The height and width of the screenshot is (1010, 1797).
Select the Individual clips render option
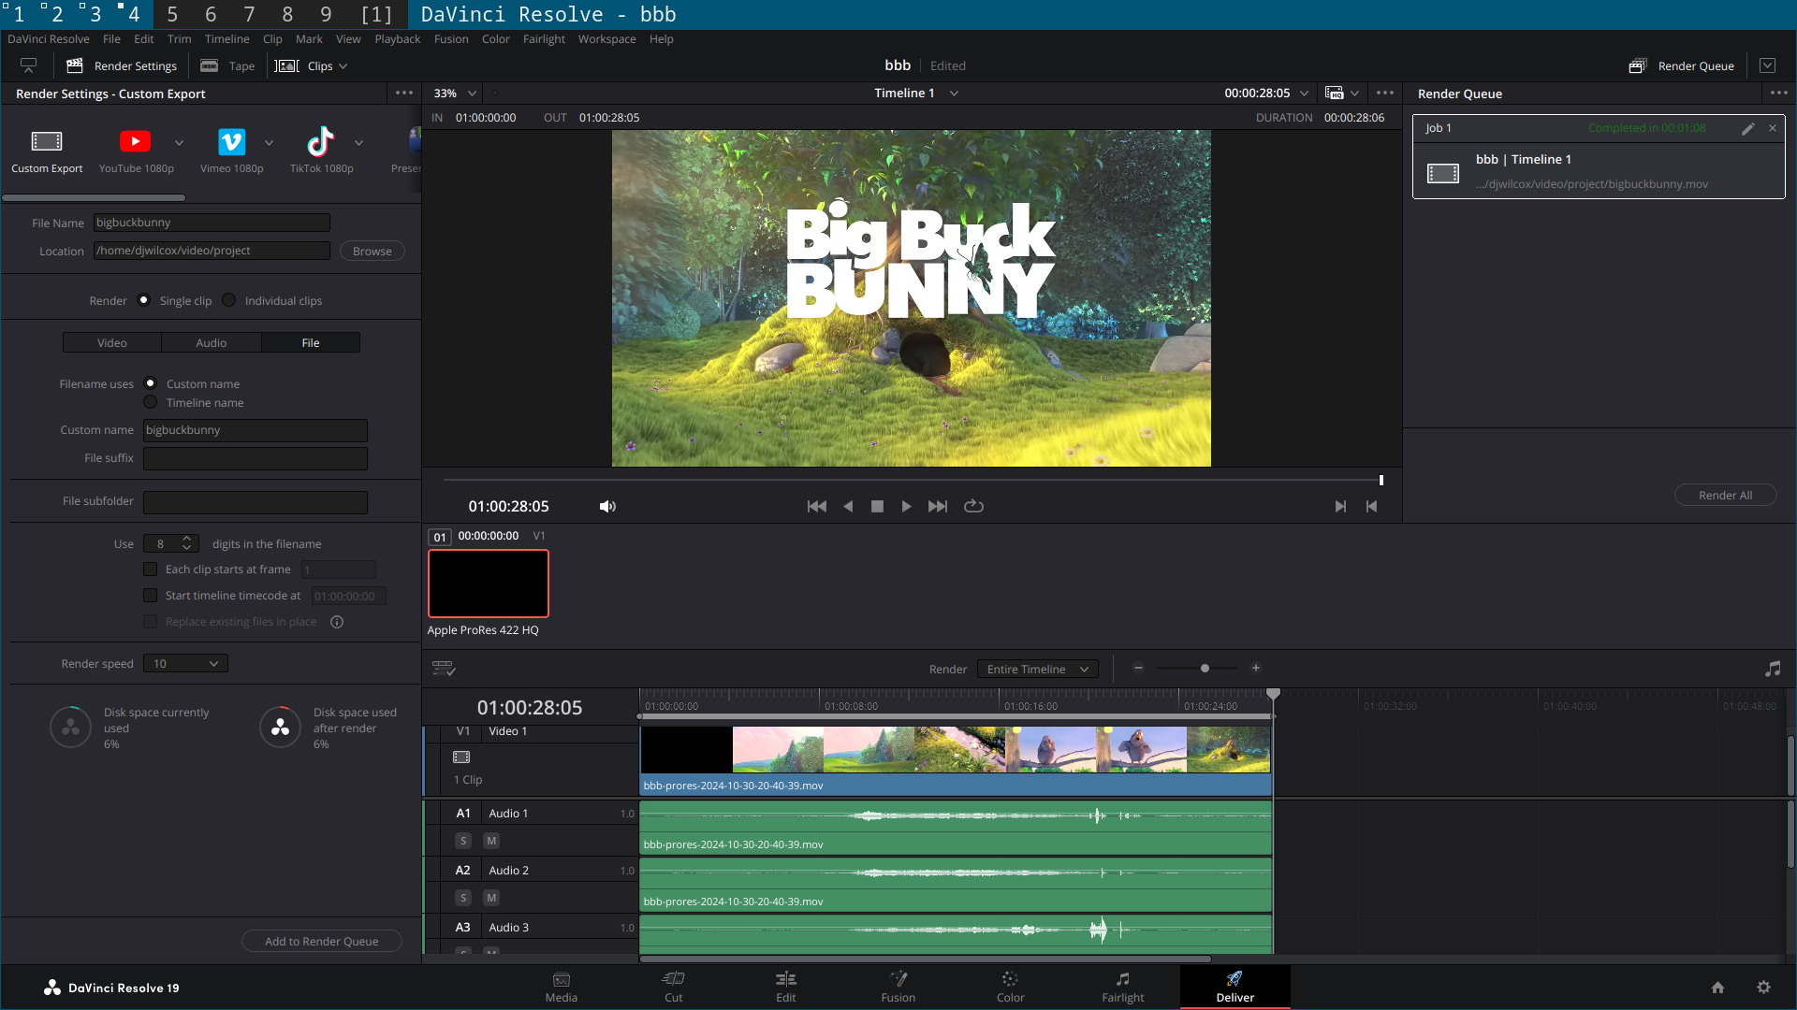coord(229,300)
